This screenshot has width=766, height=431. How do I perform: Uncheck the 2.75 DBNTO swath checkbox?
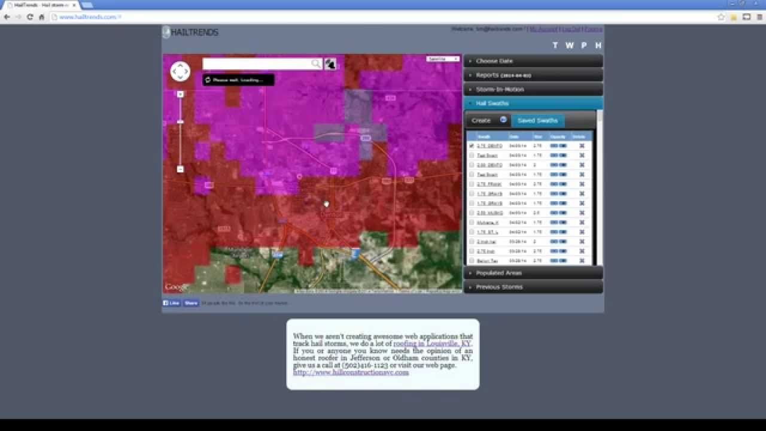tap(472, 146)
